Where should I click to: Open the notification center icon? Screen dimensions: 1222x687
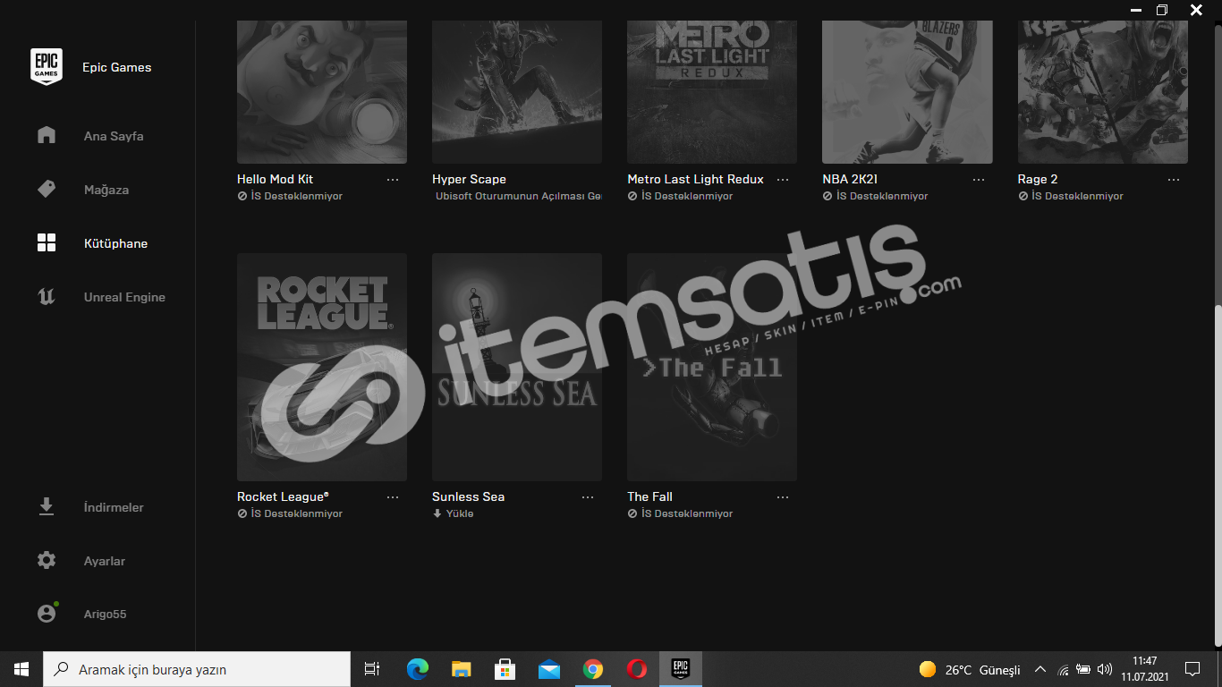pos(1192,669)
